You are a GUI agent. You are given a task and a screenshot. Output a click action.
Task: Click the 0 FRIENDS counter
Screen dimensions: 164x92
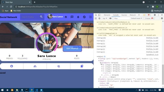coord(9,57)
